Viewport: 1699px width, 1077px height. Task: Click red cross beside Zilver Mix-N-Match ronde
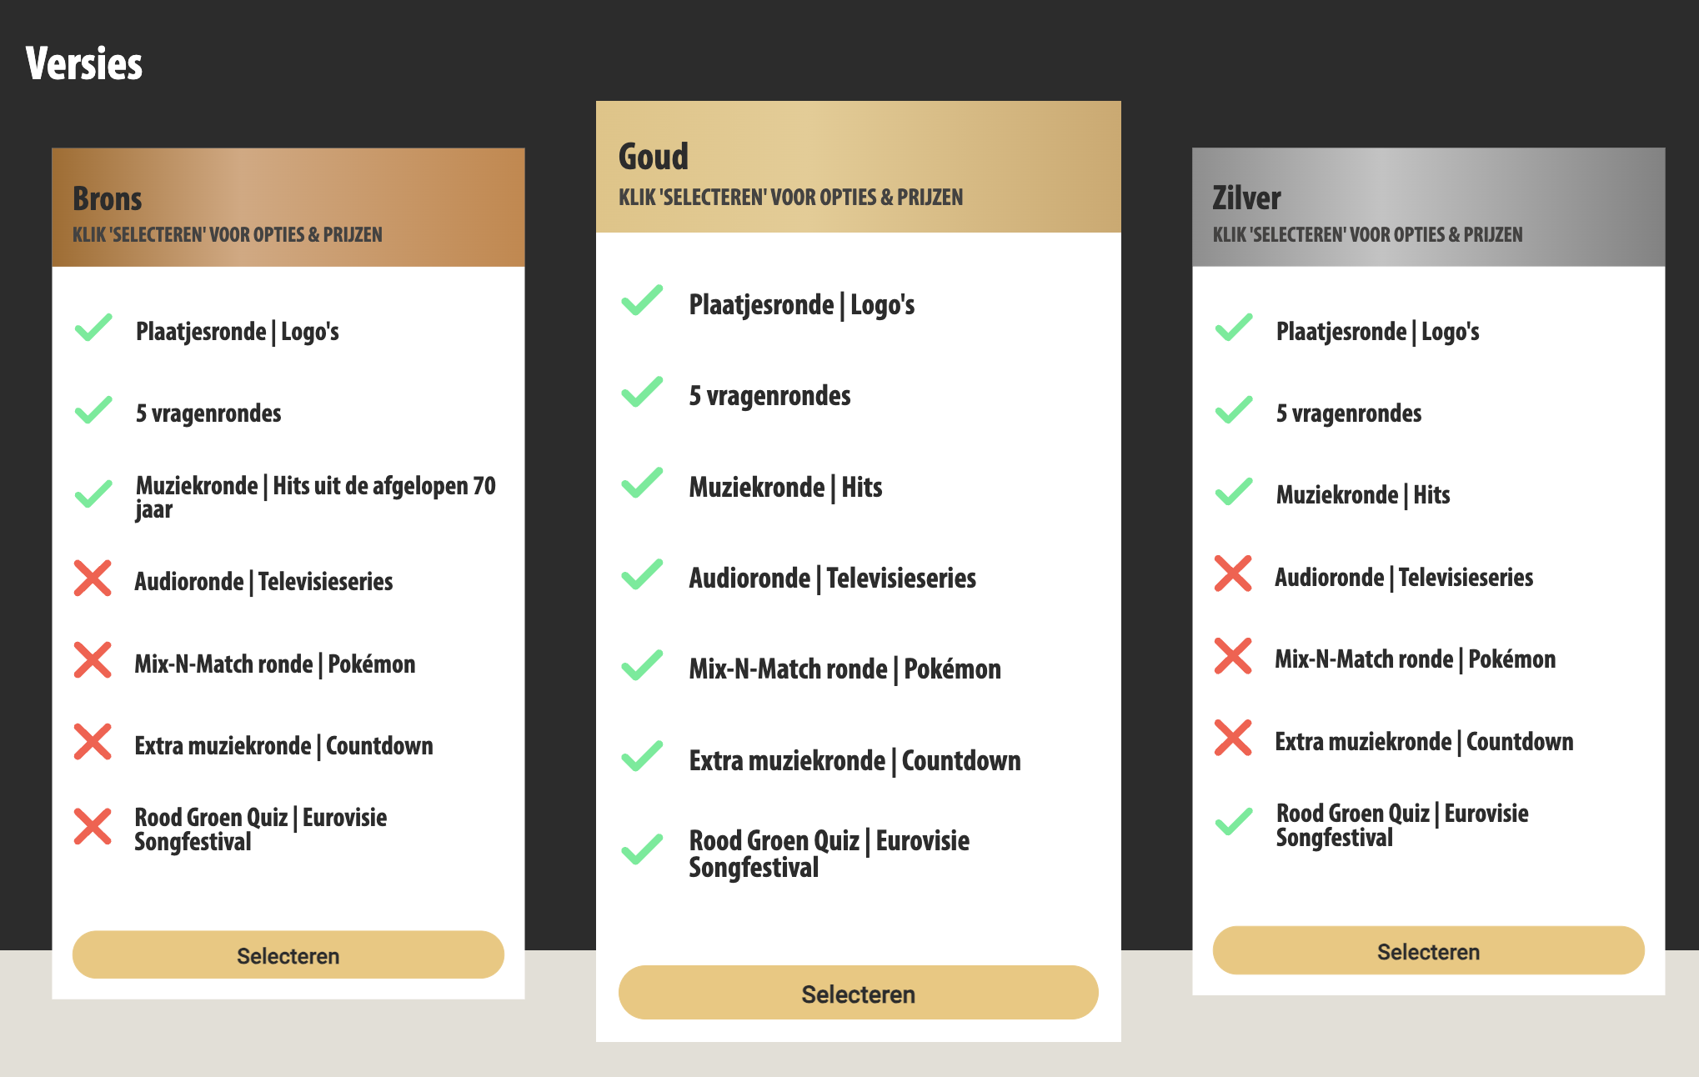(1233, 656)
